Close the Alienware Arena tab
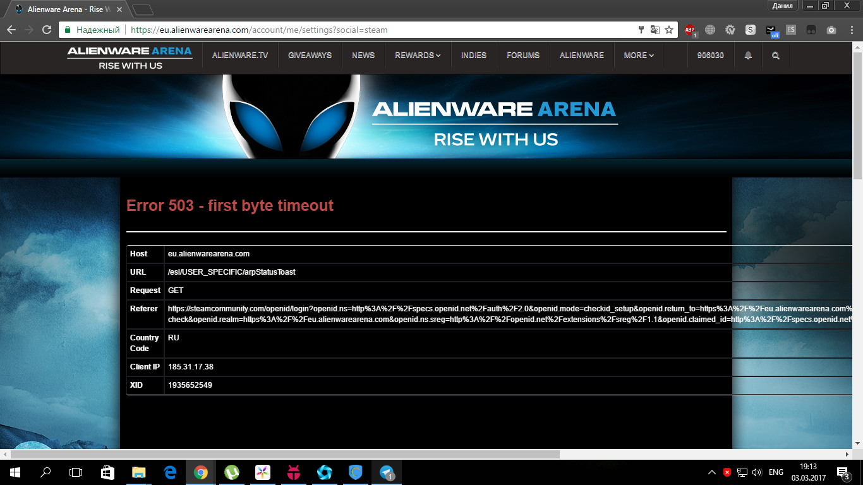This screenshot has width=863, height=485. (x=119, y=9)
